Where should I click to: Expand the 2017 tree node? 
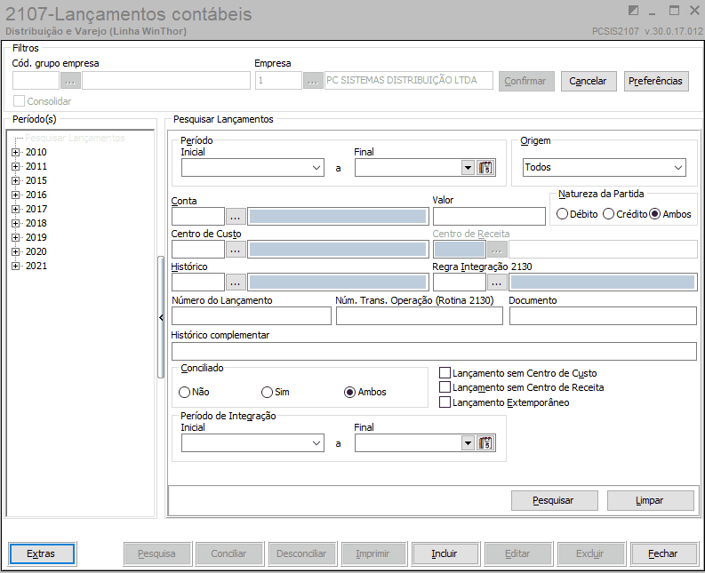[16, 209]
